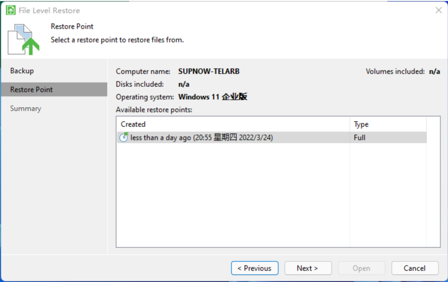
Task: Sort by the Created column header
Action: coord(233,124)
